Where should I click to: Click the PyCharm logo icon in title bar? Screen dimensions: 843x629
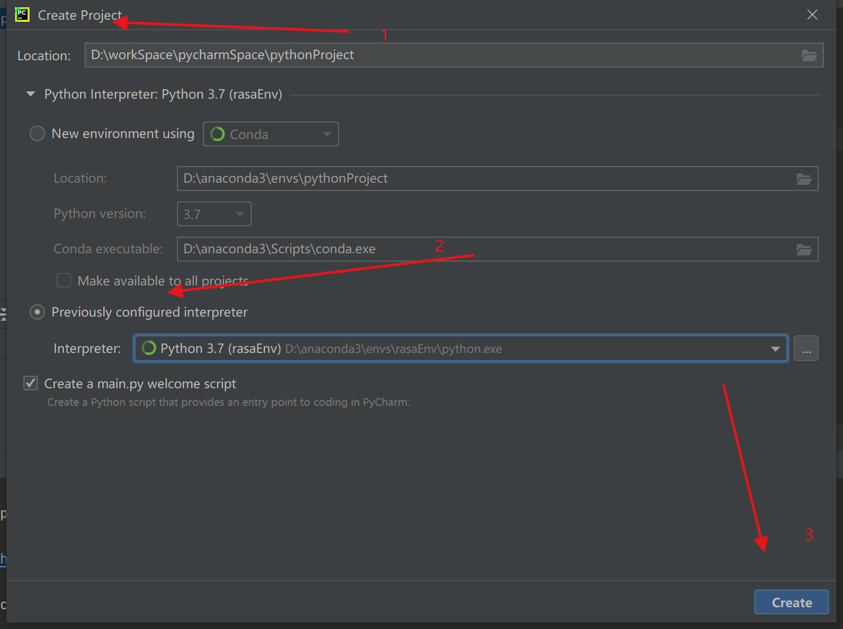coord(22,15)
